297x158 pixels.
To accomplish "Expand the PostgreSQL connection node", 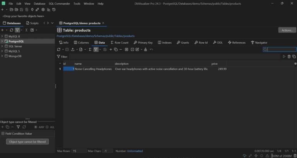I will pyautogui.click(x=2, y=41).
